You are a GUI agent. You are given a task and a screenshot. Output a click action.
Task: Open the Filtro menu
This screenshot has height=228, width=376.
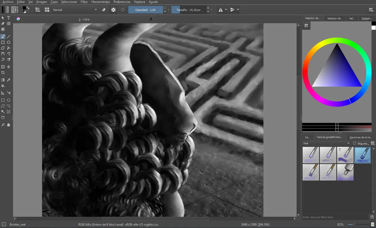pos(84,2)
